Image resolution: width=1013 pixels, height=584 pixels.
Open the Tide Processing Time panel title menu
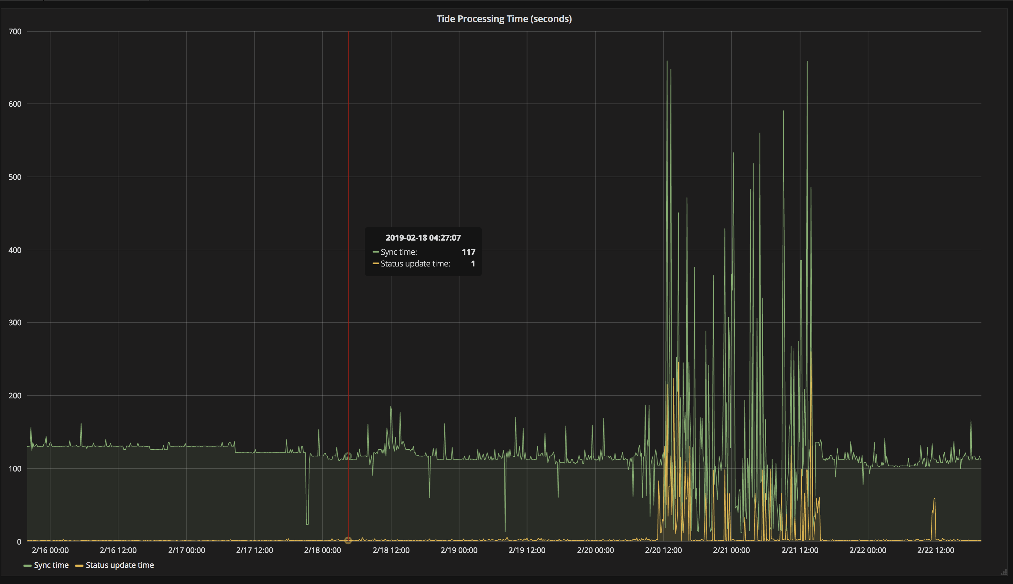504,19
